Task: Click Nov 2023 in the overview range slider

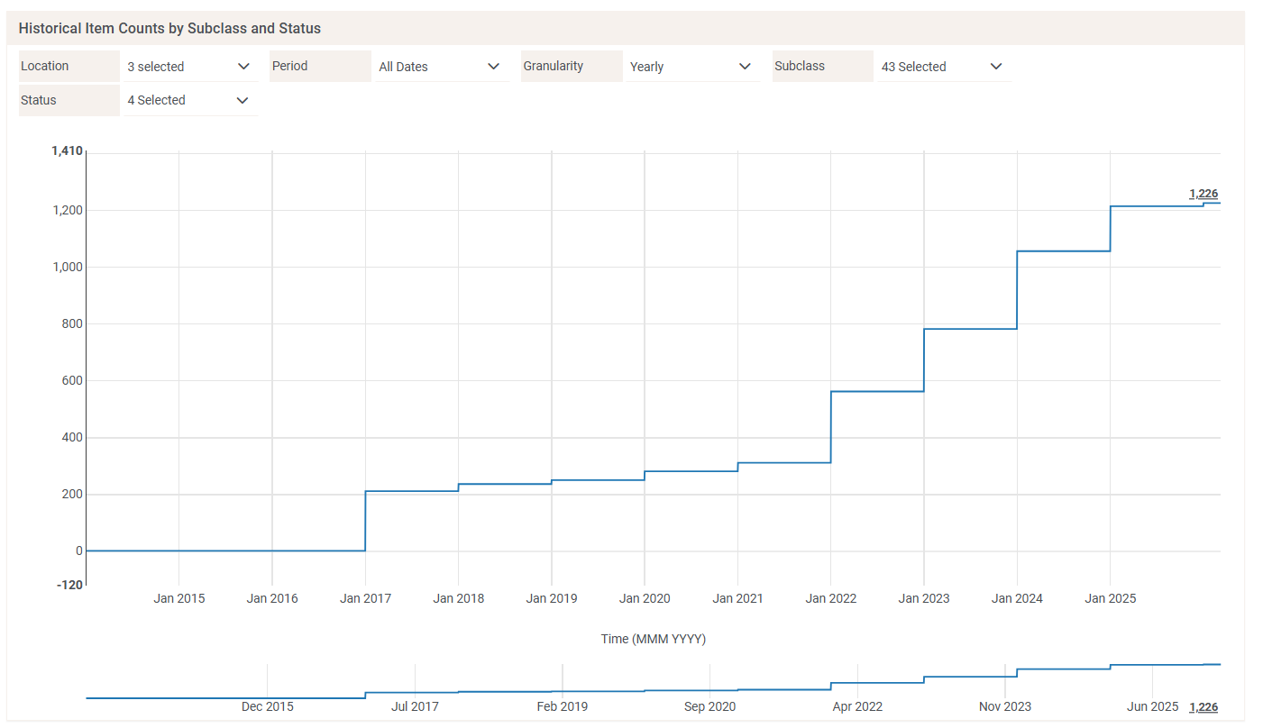Action: click(1004, 706)
